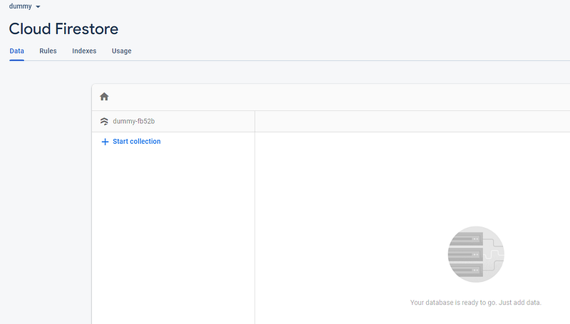Open the Usage tab

click(121, 51)
